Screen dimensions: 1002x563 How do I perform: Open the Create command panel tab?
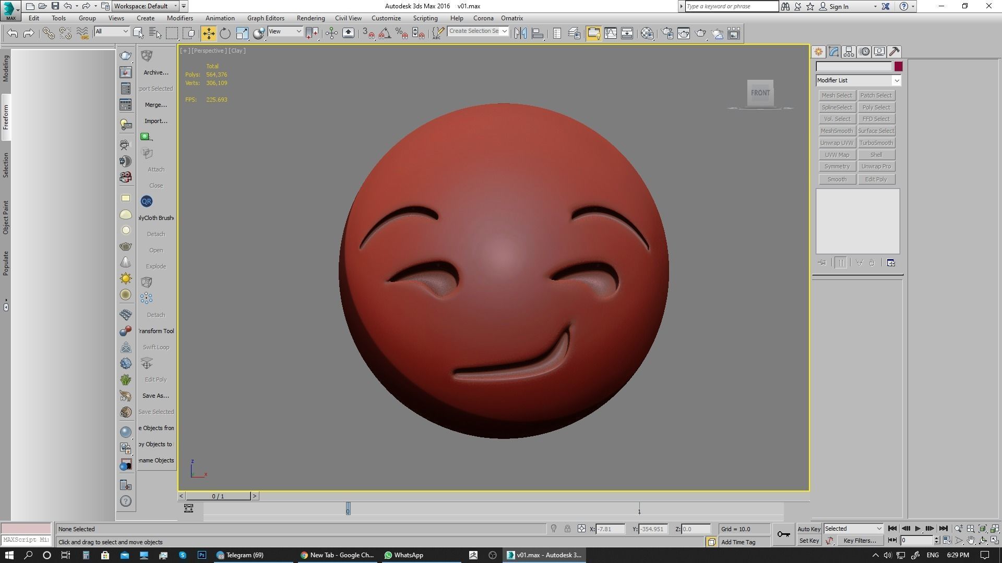pyautogui.click(x=818, y=52)
